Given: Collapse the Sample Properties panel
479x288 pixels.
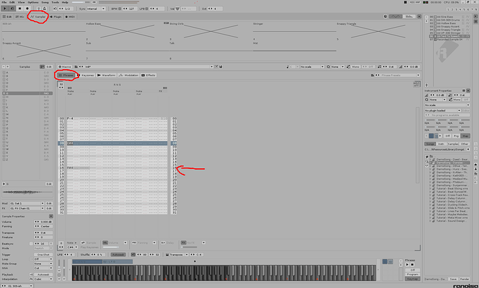Looking at the screenshot, I should click(x=51, y=217).
